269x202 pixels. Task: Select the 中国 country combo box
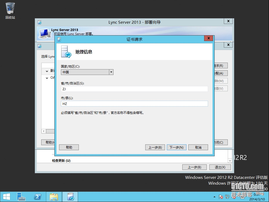(87, 72)
